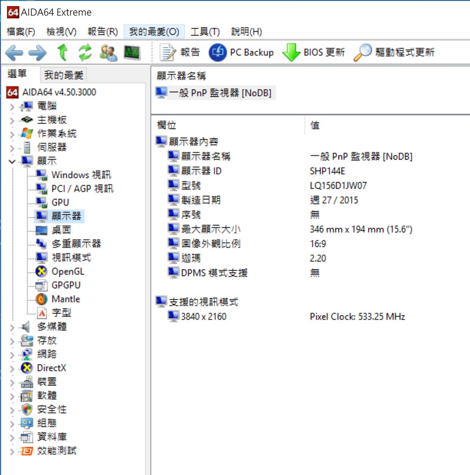
Task: Expand the 軟體 tree node
Action: click(x=12, y=397)
